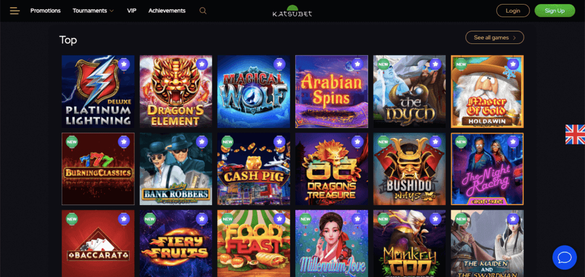Click the KatsuBet logo
The height and width of the screenshot is (277, 585).
point(292,11)
